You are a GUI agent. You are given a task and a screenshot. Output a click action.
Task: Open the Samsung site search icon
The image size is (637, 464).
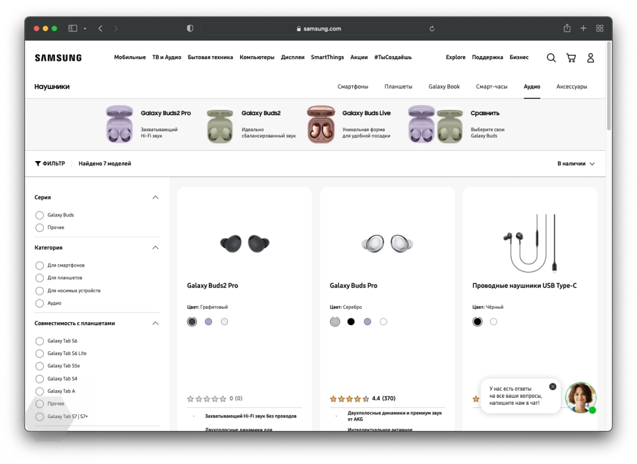click(x=551, y=58)
